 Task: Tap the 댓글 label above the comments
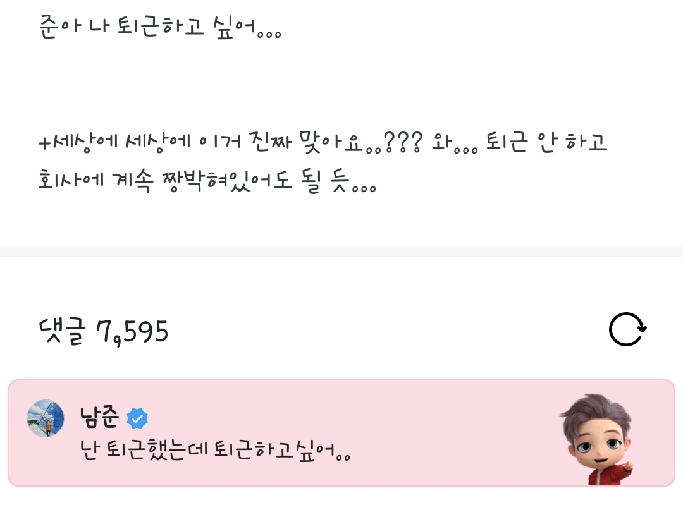pyautogui.click(x=62, y=331)
